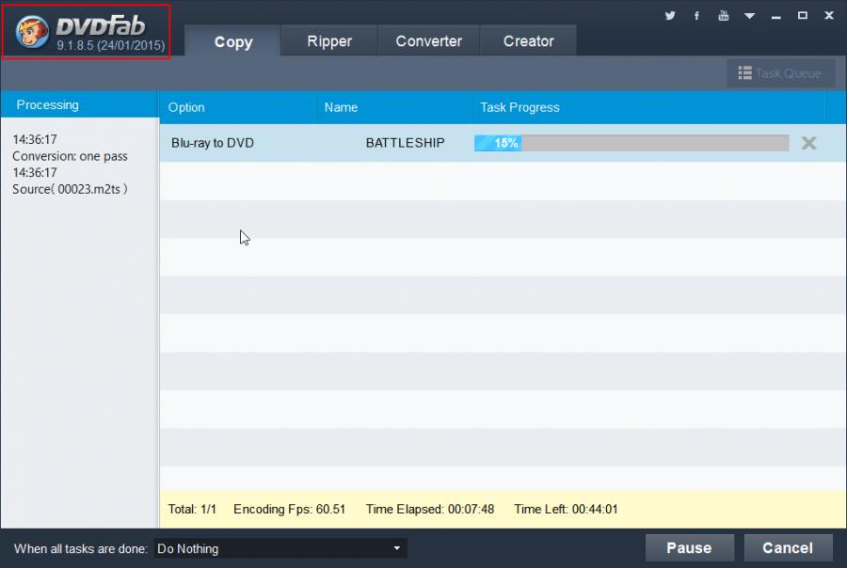The image size is (847, 568).
Task: Switch to the Creator tab
Action: tap(528, 41)
